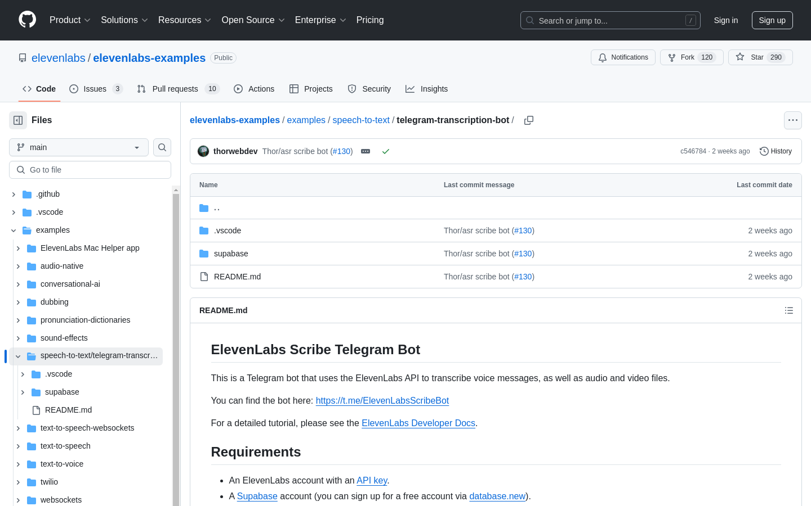Screen dimensions: 811x506
Task: Click the twilio folder icon in tree
Action: 32,482
